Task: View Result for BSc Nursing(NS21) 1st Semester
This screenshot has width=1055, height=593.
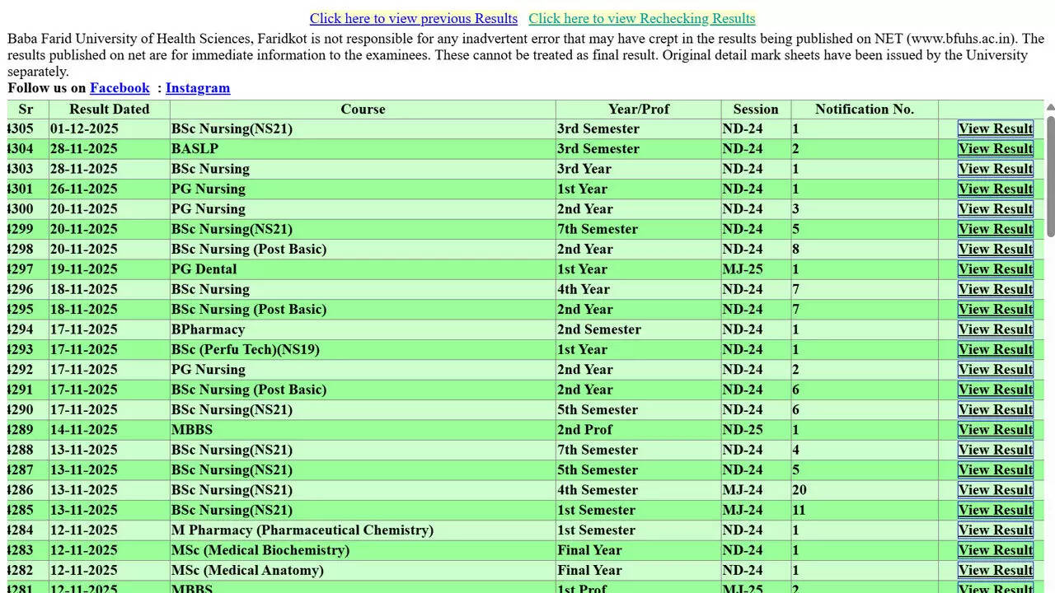Action: tap(995, 510)
